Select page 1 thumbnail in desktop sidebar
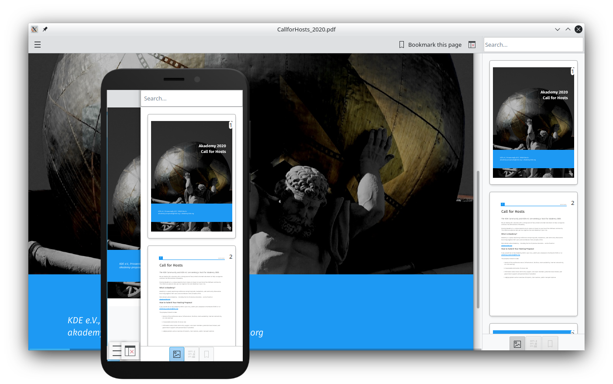Screen dimensions: 613x384 tap(533, 122)
